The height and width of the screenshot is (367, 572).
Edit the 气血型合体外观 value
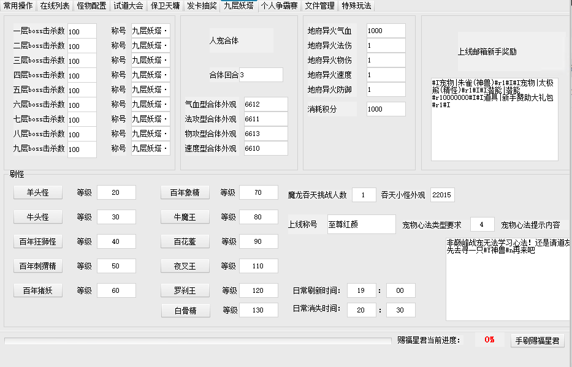coord(265,104)
